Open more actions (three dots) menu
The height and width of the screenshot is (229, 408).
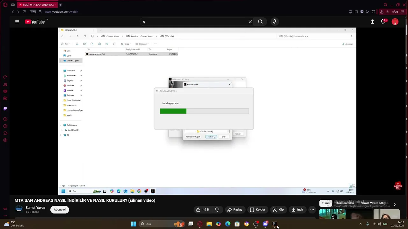tap(312, 210)
